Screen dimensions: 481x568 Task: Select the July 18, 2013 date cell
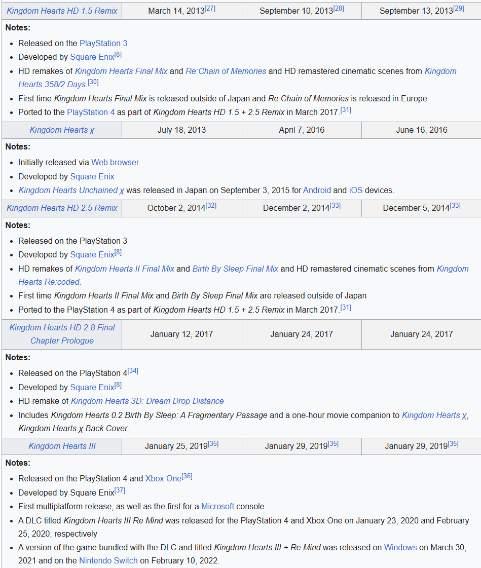click(x=181, y=130)
